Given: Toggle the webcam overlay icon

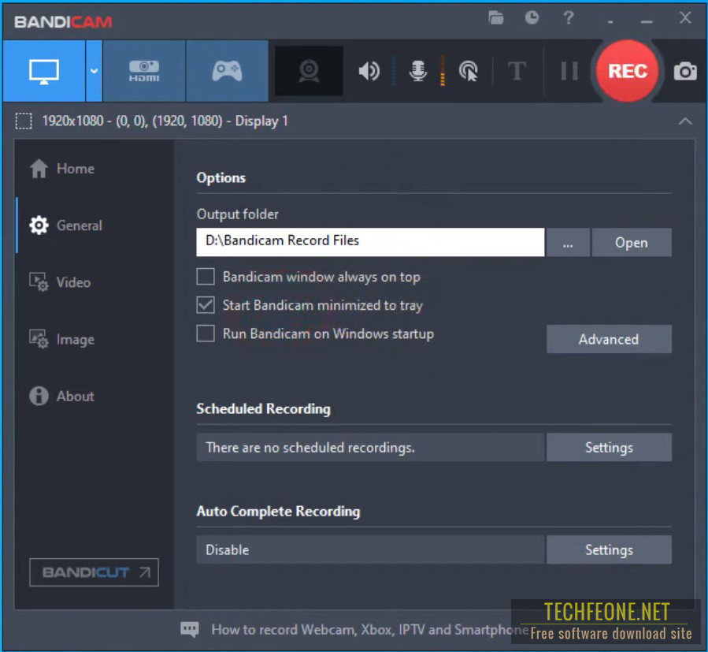Looking at the screenshot, I should coord(310,71).
